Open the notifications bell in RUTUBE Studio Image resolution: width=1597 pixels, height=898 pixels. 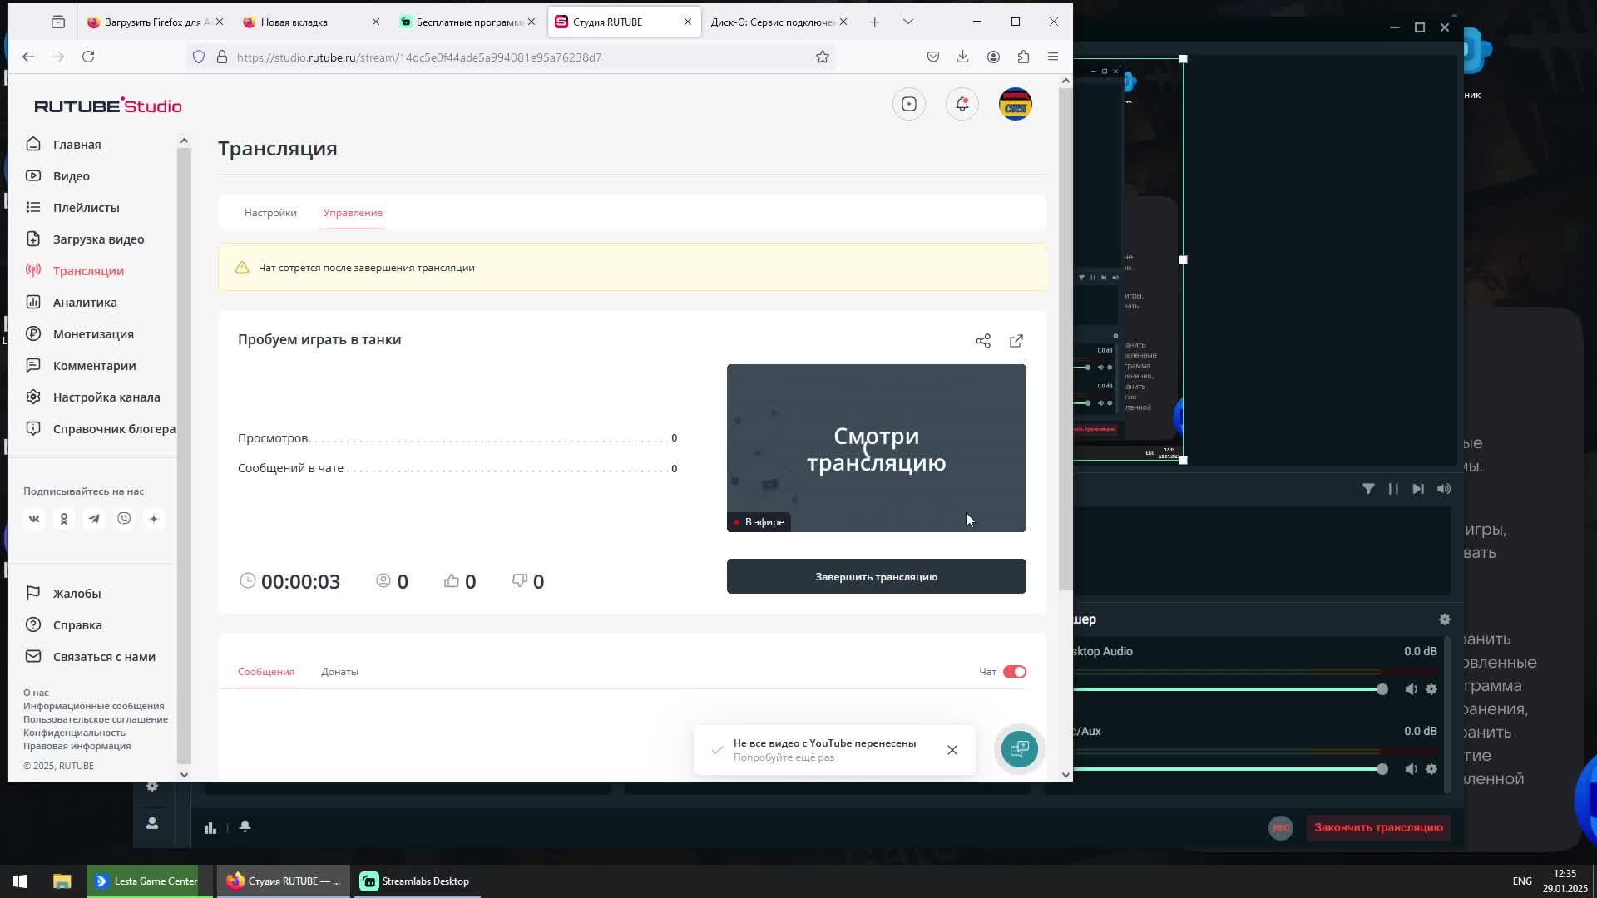962,104
